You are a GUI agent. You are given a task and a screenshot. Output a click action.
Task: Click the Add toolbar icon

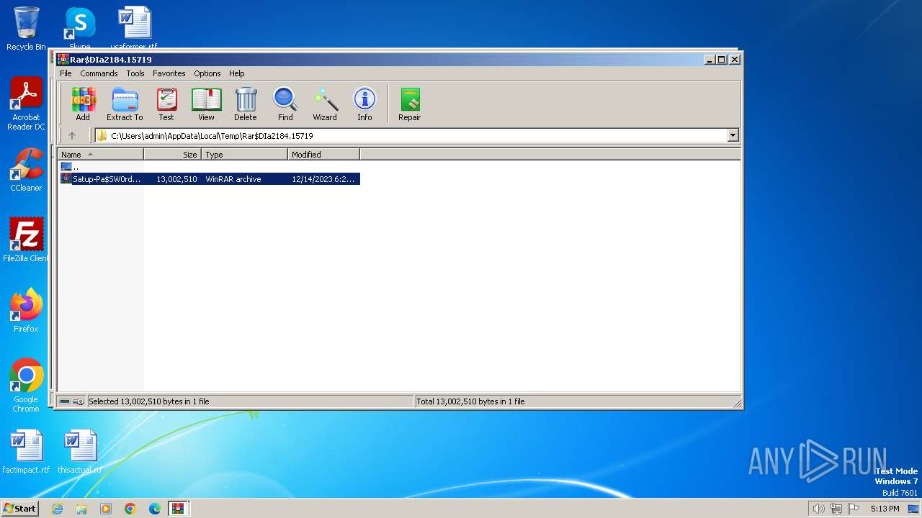[x=83, y=104]
